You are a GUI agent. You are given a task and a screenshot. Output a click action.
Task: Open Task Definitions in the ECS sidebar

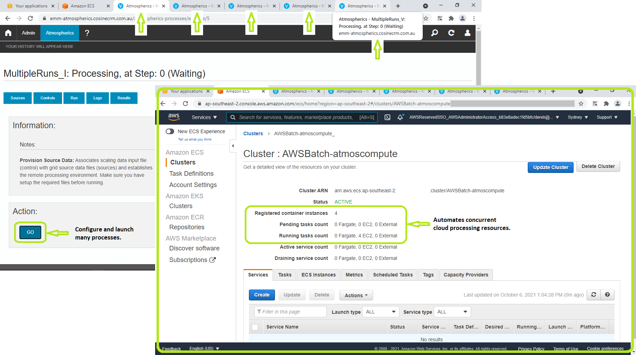191,174
